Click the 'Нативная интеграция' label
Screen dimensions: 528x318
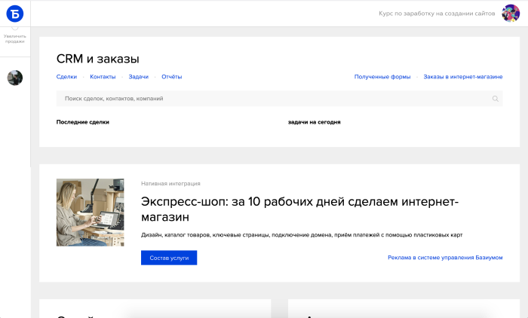[170, 184]
